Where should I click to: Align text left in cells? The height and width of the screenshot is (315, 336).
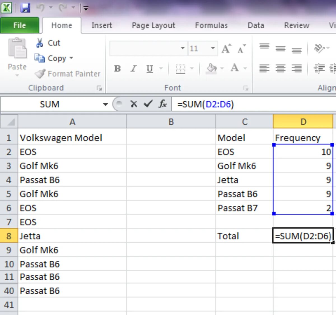click(264, 68)
